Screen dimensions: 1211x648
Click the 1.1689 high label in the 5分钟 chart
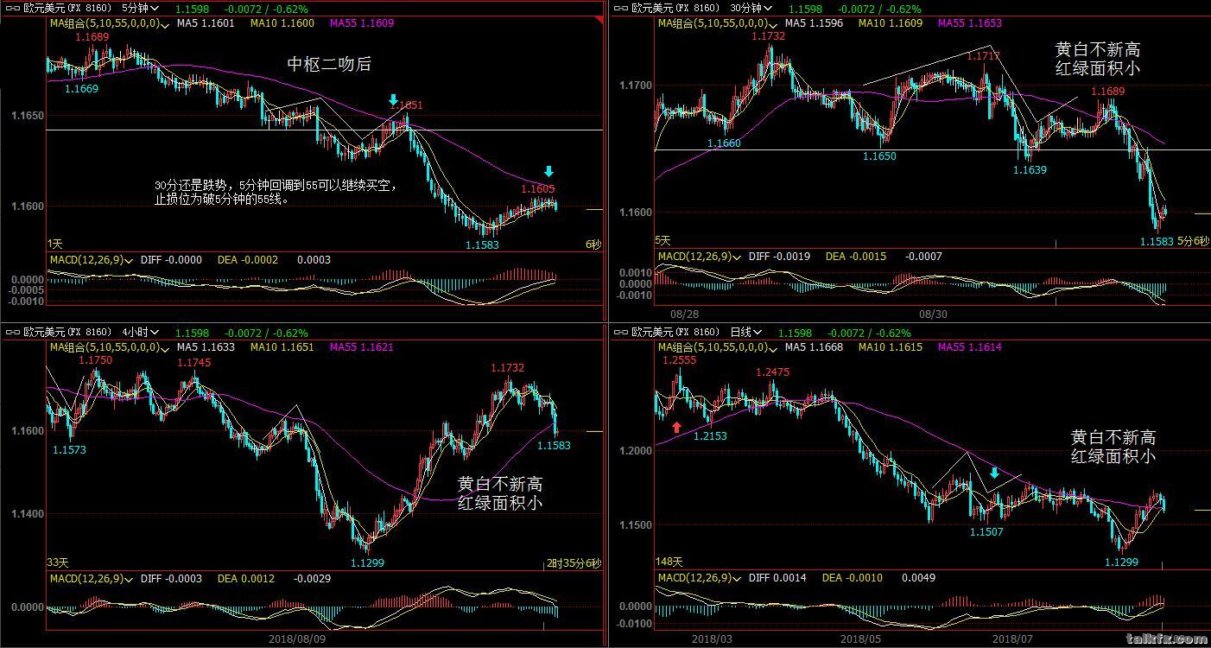92,37
